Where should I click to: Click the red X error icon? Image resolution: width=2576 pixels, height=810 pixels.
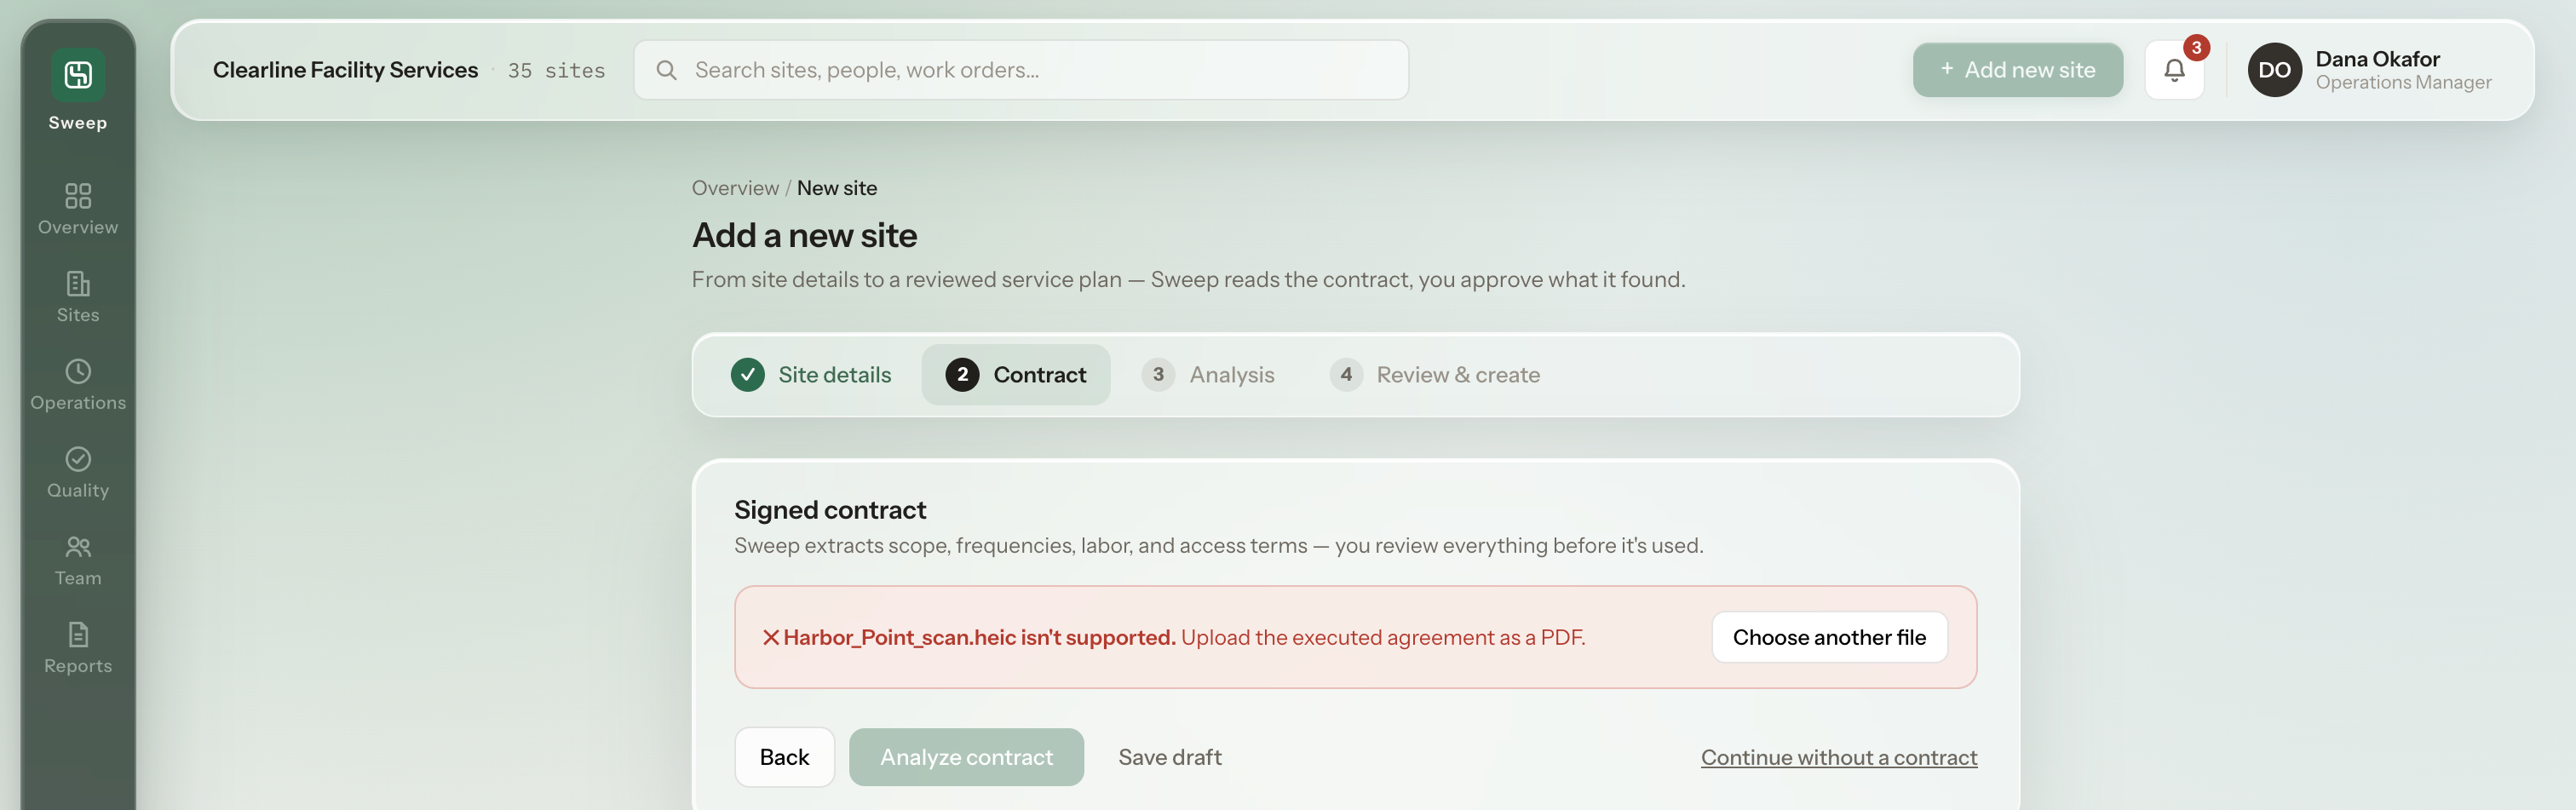point(770,637)
